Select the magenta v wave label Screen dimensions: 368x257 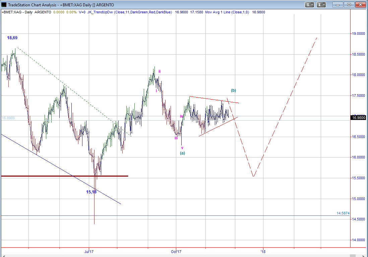coord(182,148)
